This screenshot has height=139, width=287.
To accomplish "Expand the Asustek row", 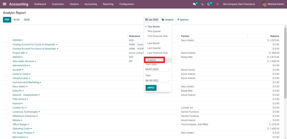I will tap(18, 70).
